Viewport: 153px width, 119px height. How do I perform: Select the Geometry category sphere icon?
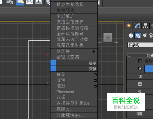(131, 35)
